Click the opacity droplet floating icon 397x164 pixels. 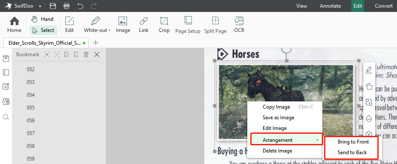(x=369, y=118)
